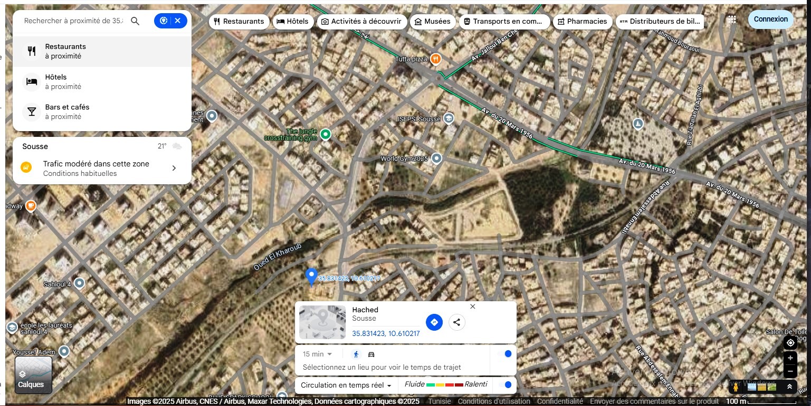Screen dimensions: 811x406
Task: Open the Calques layers thumbnail
Action: point(33,374)
